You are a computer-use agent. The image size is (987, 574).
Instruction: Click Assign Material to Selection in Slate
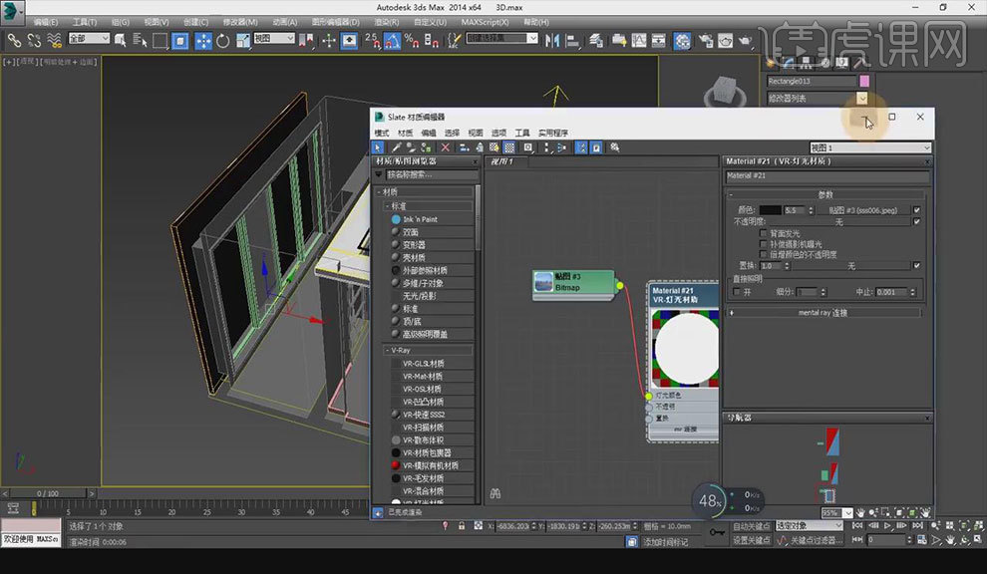click(x=426, y=147)
